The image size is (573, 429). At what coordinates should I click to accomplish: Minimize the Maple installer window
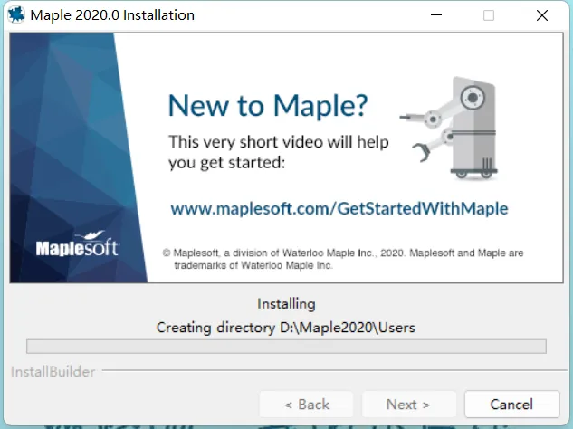click(436, 15)
